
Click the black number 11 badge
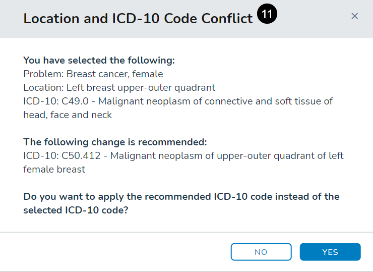point(267,14)
